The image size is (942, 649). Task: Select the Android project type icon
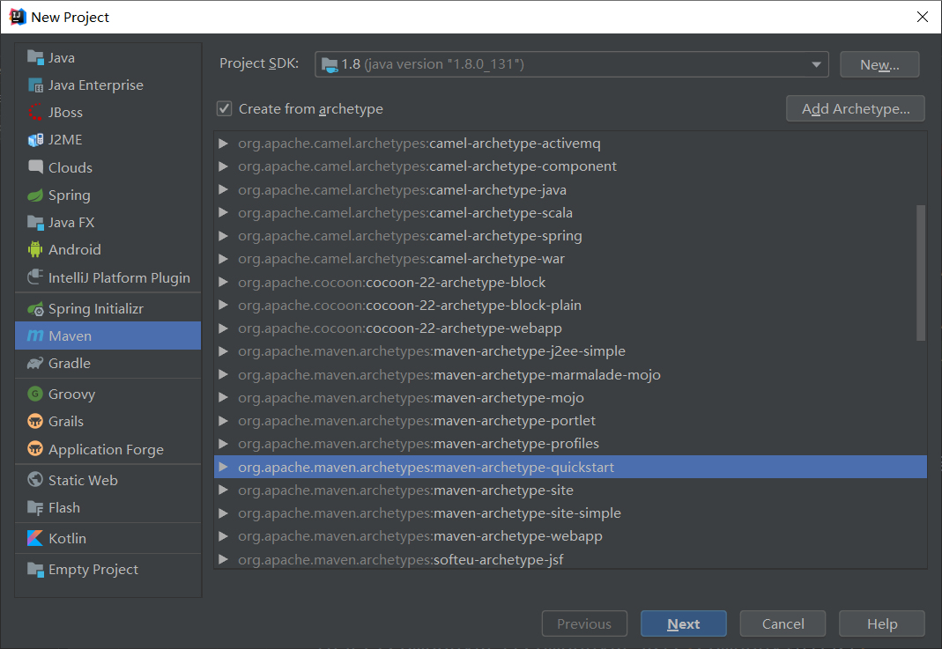coord(34,249)
